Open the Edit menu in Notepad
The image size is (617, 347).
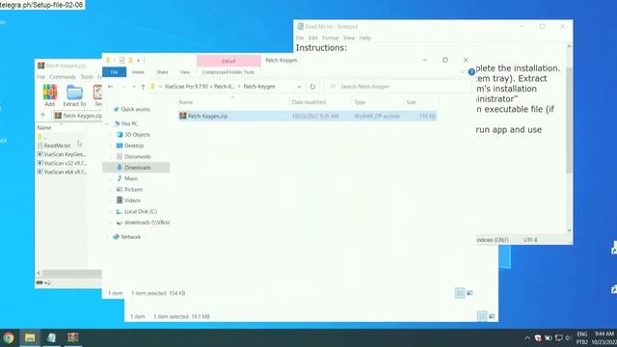coord(312,38)
